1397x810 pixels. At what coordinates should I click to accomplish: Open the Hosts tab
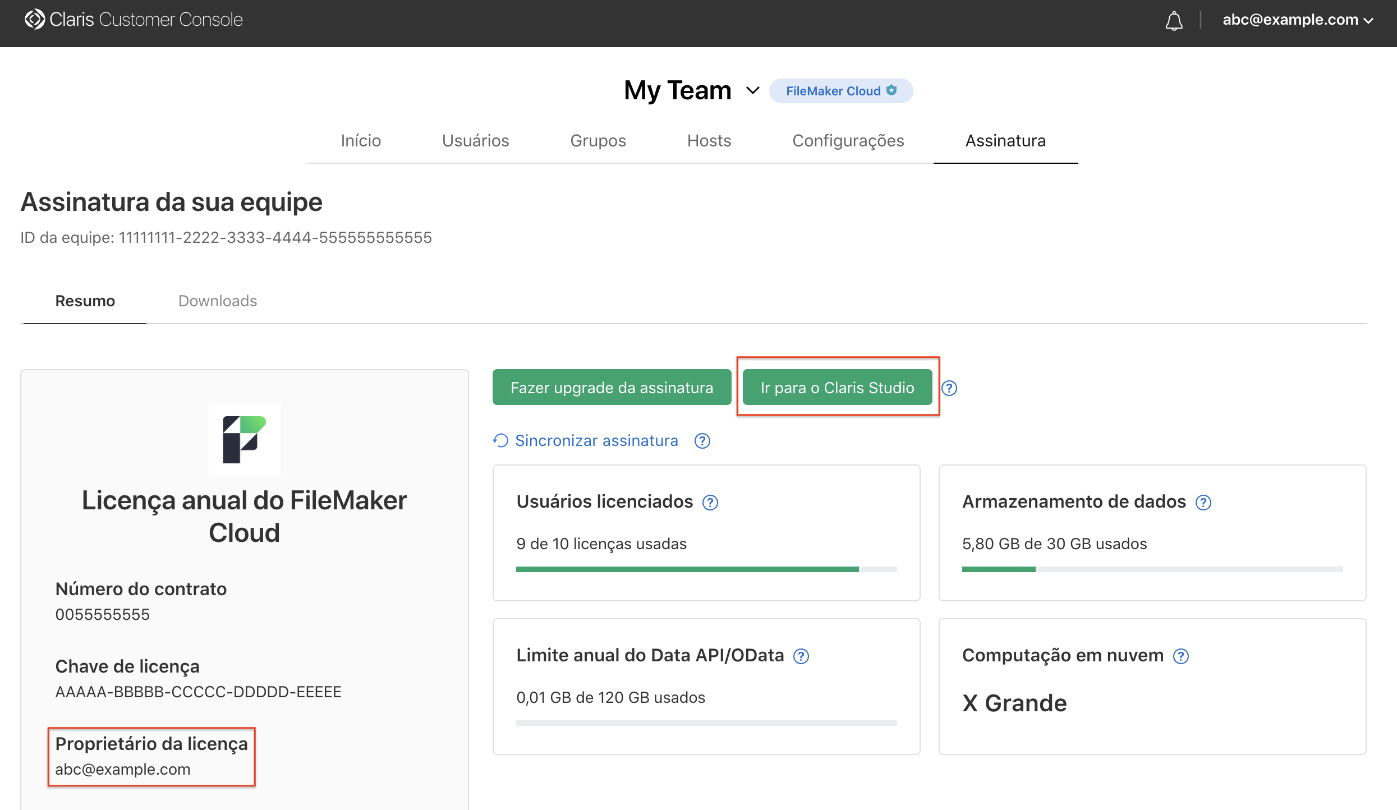[x=709, y=141]
